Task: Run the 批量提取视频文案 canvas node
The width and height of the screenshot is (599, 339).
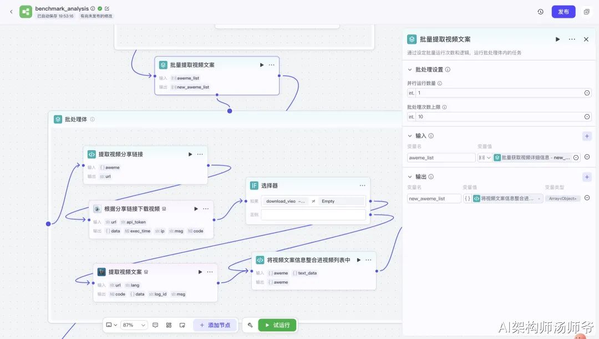Action: [x=262, y=65]
